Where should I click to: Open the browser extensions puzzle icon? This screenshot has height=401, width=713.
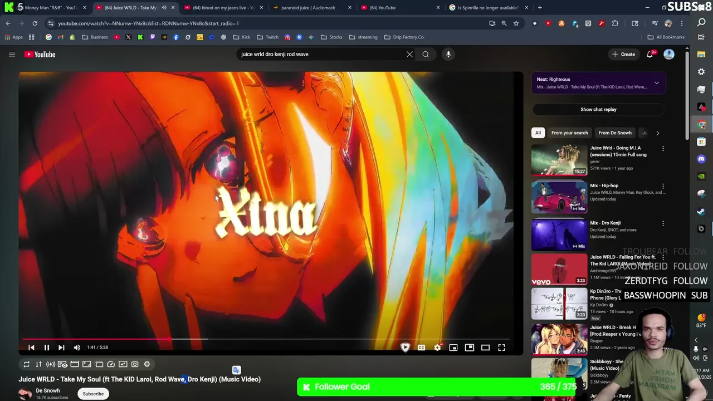pos(615,23)
